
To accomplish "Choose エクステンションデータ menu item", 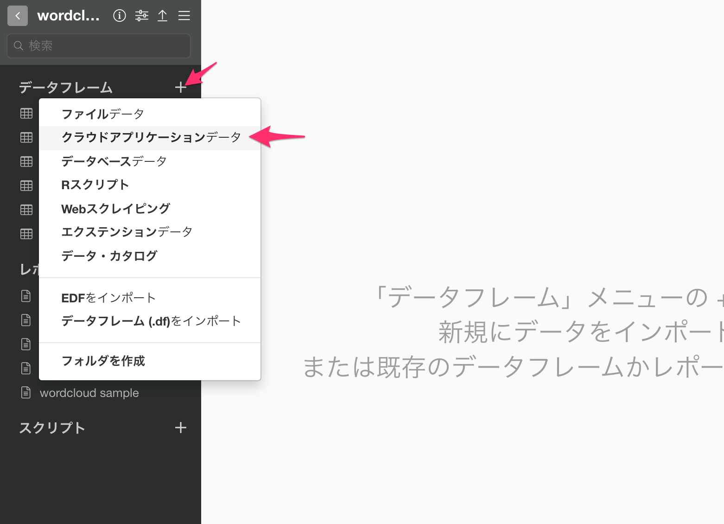I will coord(150,232).
